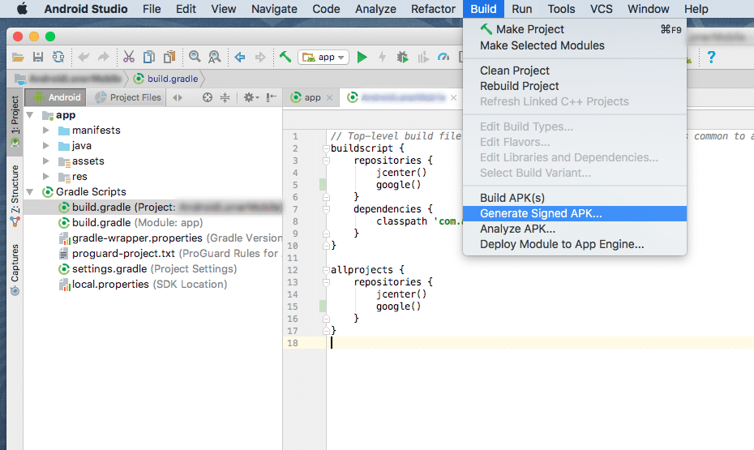This screenshot has height=450, width=754.
Task: Fold the allprojects block on line 12
Action: tap(326, 270)
